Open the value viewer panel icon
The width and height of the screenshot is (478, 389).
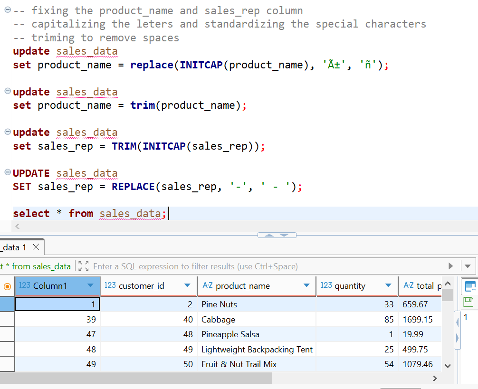coord(470,286)
